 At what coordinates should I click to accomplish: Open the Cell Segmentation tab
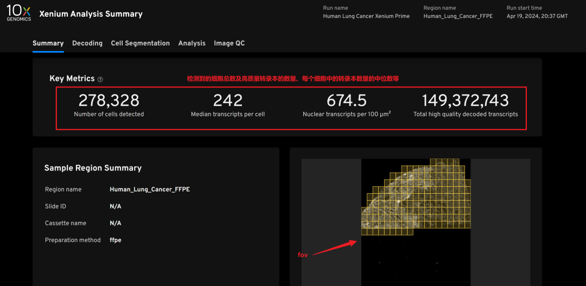tap(140, 43)
